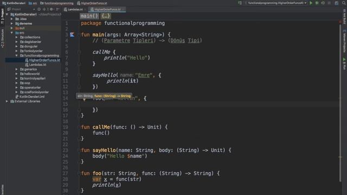Click the run gutter icon next to fun main
The height and width of the screenshot is (195, 347).
click(x=72, y=35)
